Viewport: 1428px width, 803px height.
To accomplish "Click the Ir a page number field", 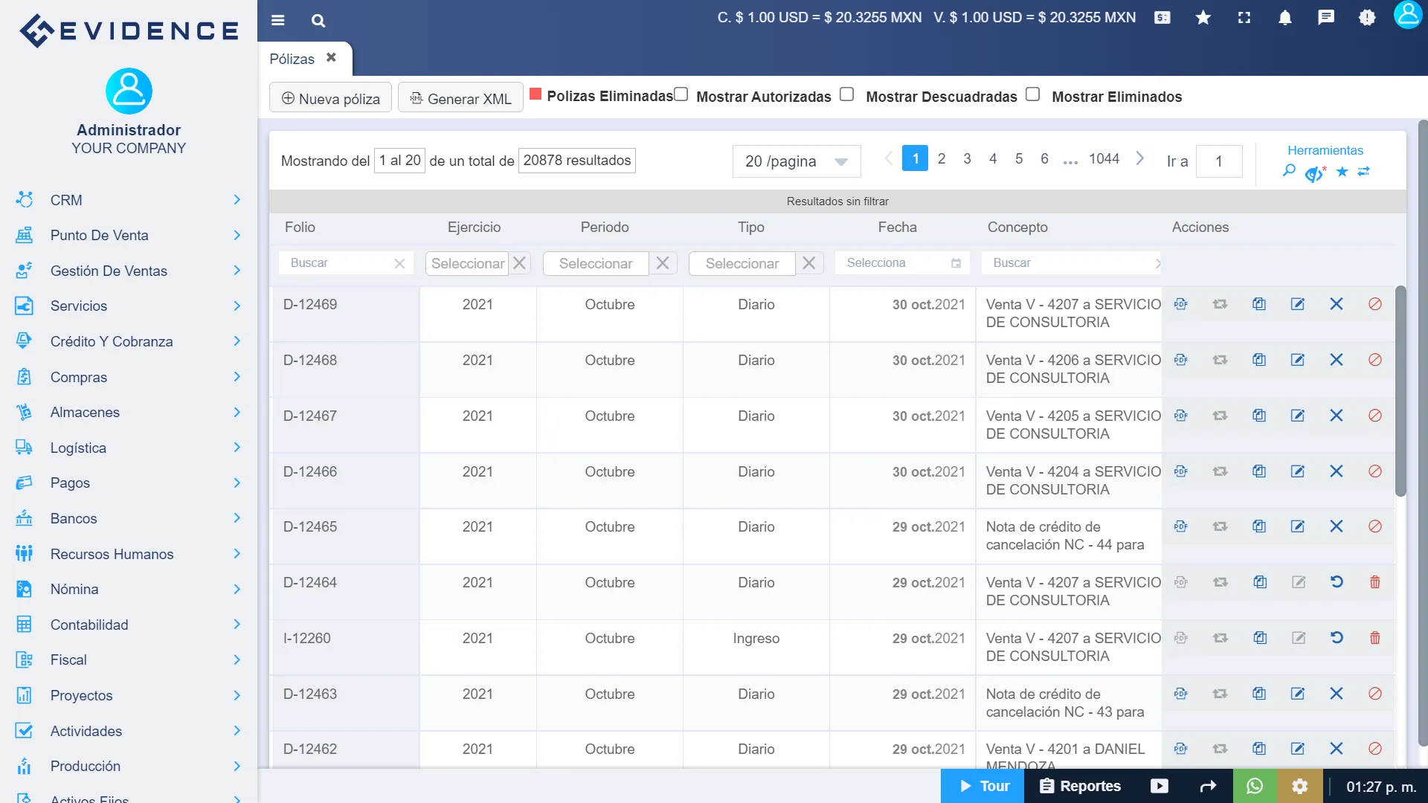I will coord(1218,161).
